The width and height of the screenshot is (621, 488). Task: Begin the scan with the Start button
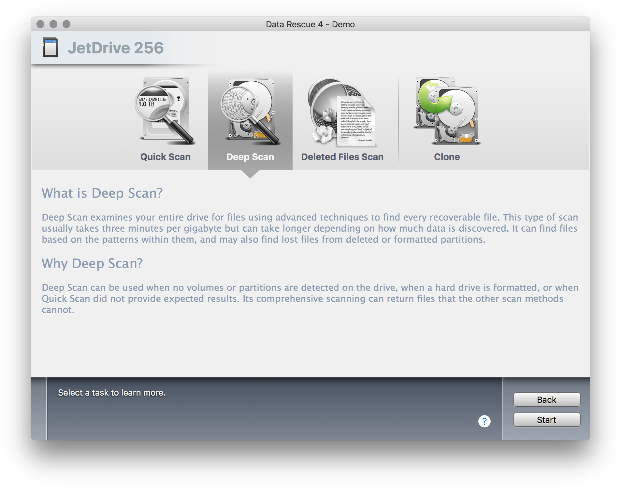point(547,420)
